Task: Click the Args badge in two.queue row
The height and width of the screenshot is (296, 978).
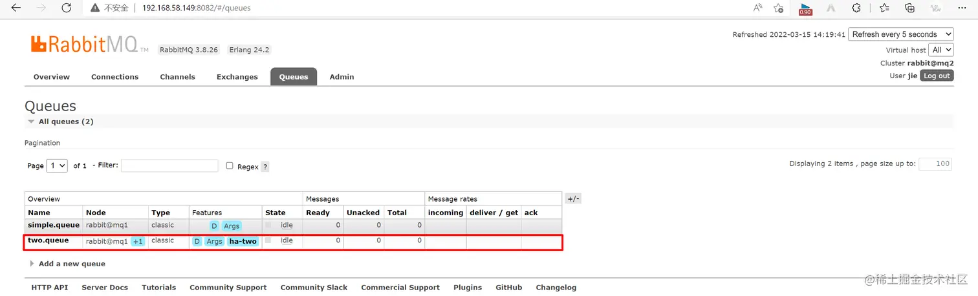Action: 215,242
